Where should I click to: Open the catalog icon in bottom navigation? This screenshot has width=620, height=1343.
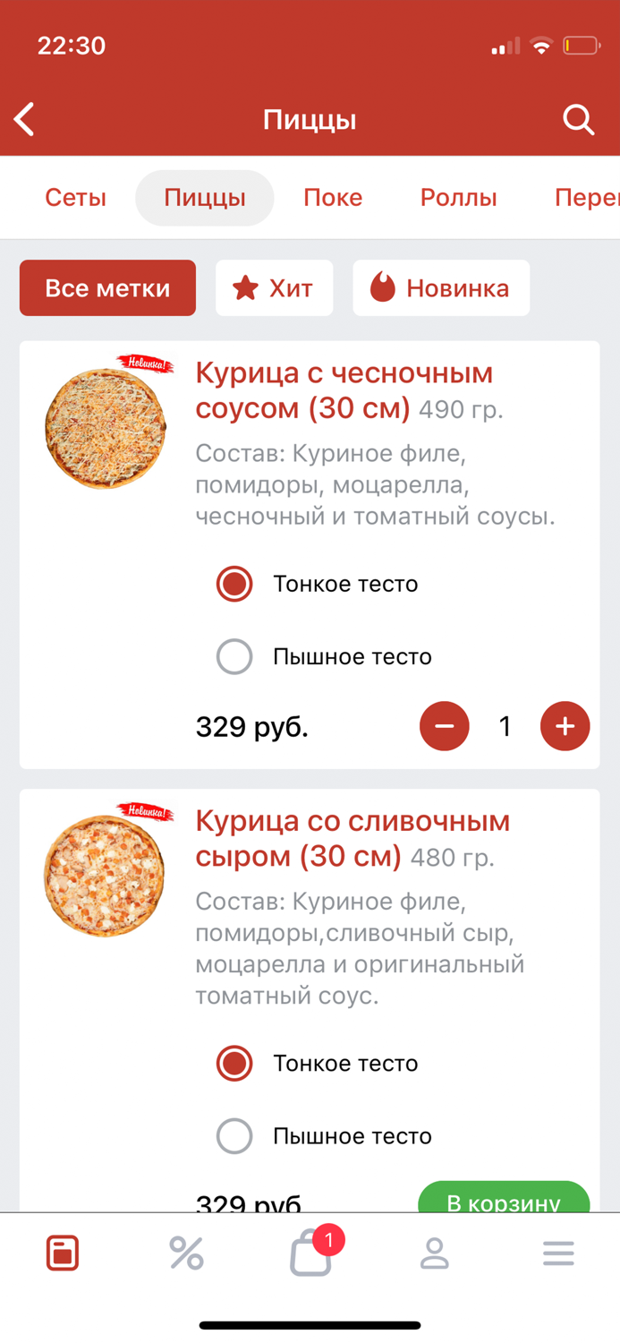point(62,1253)
